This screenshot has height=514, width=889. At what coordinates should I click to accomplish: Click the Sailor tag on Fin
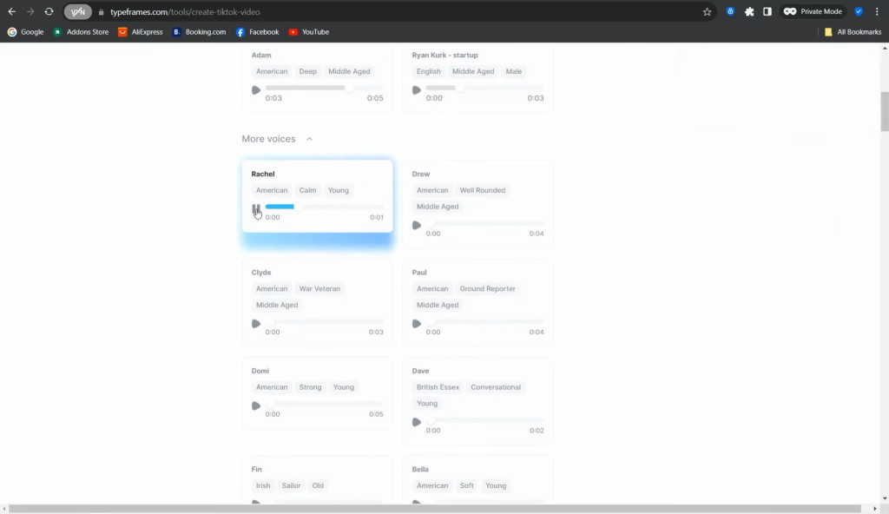[x=292, y=485]
